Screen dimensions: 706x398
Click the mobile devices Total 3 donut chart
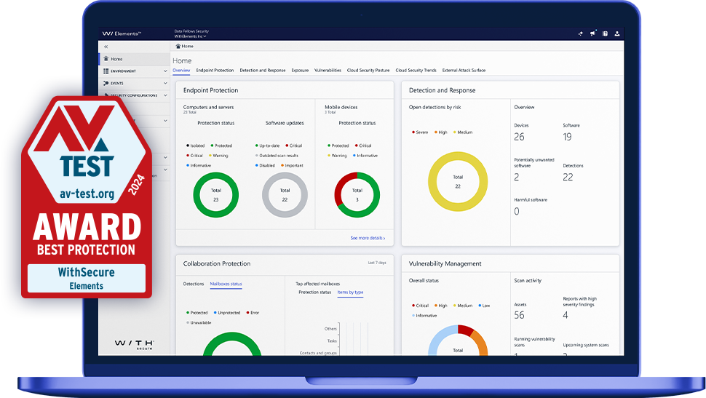click(357, 195)
